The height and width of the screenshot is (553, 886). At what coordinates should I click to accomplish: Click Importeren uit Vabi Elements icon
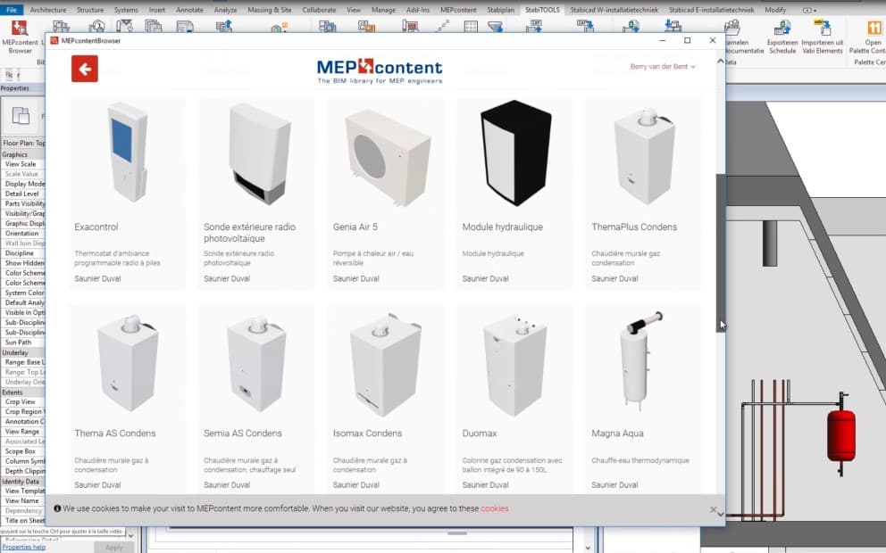[822, 34]
